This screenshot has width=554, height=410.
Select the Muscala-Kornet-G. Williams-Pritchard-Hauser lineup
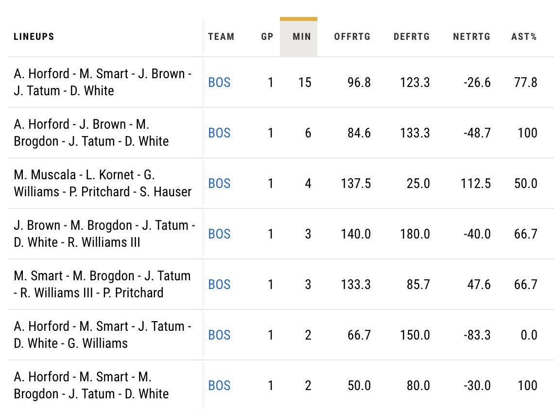(x=103, y=183)
